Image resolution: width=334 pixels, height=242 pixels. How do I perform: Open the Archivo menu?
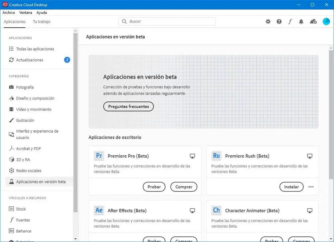click(x=9, y=13)
